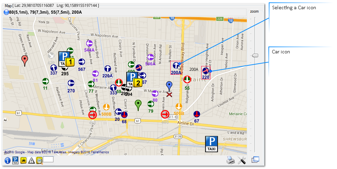Click the Lat/Lng coordinates text in title
This screenshot has width=337, height=169.
57,5
